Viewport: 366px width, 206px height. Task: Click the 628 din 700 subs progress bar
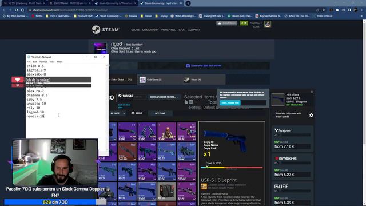tap(55, 202)
